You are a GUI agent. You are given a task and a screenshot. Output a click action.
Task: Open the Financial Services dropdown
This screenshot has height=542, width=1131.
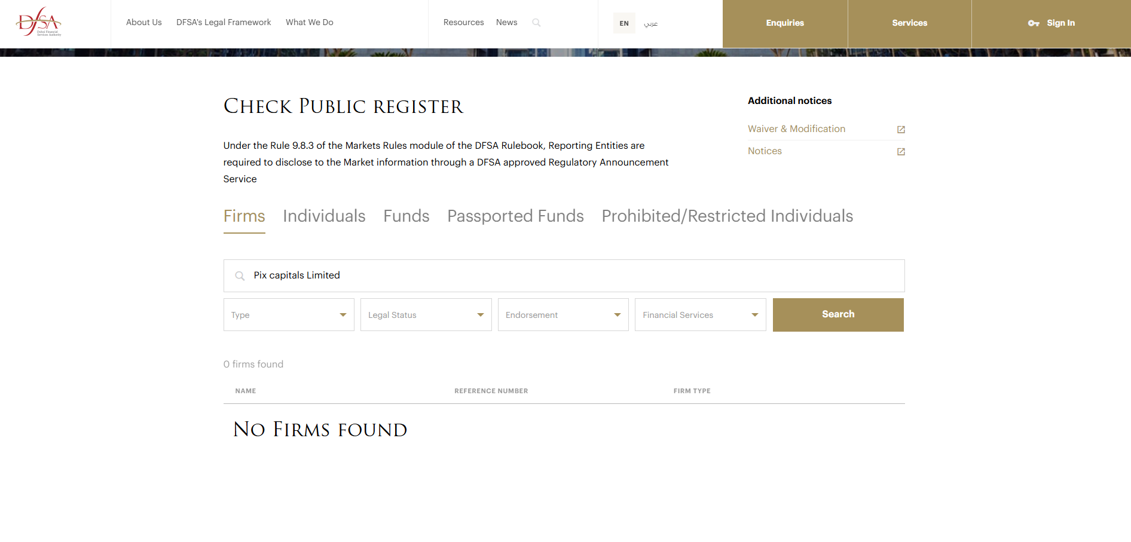tap(701, 315)
